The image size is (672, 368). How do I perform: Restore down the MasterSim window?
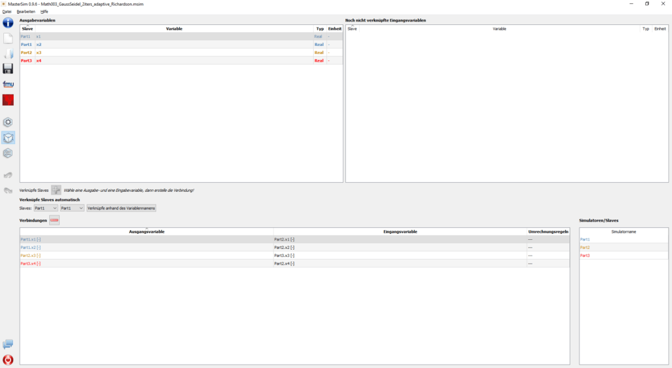[647, 4]
